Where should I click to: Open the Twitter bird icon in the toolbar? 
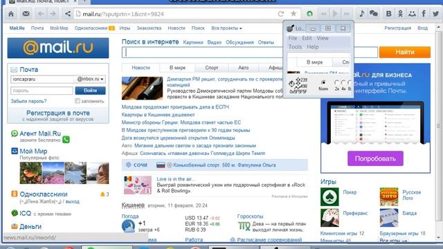435,14
